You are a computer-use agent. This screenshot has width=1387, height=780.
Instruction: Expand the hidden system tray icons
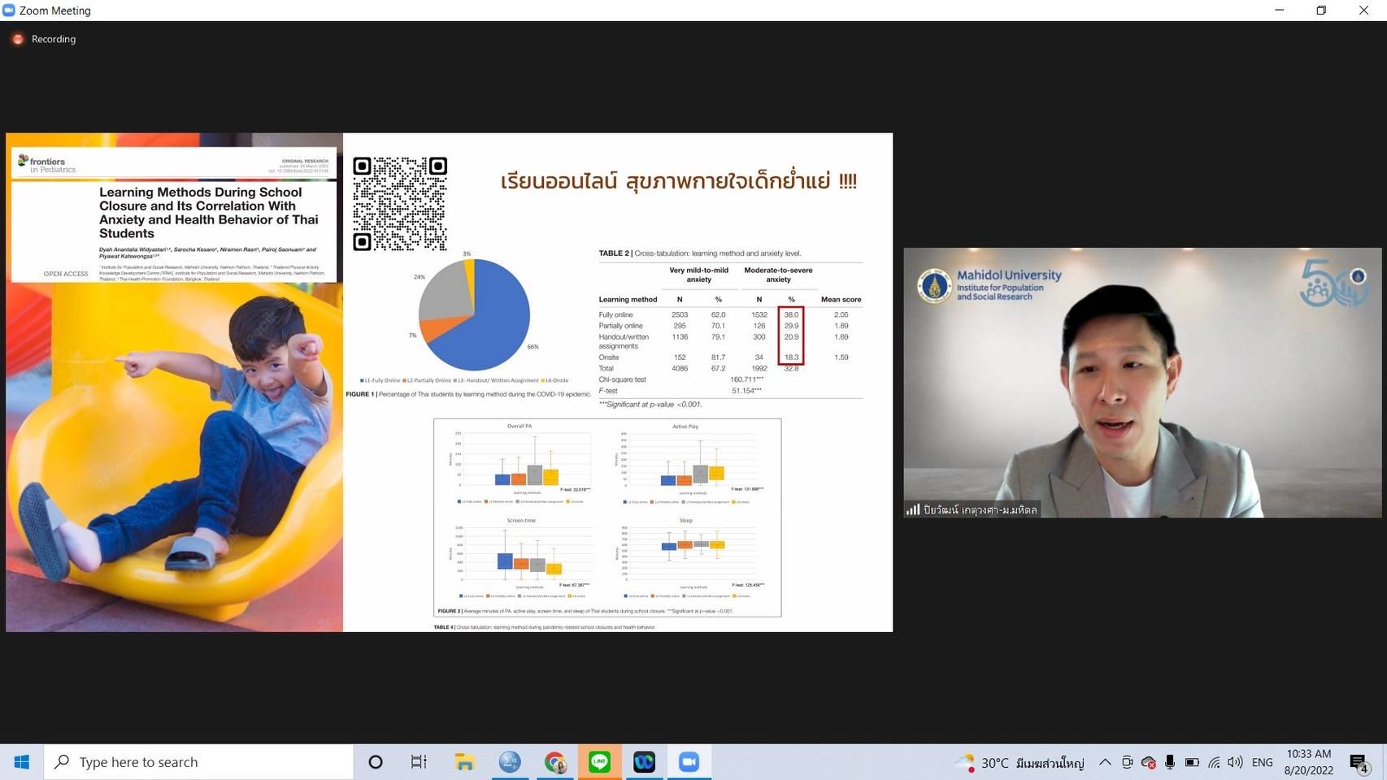coord(1105,762)
